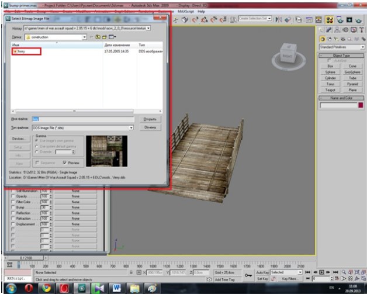Select the Lights category icon
The image size is (367, 294).
[336, 39]
